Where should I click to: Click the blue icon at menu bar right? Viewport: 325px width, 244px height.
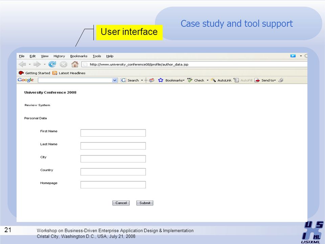click(293, 56)
